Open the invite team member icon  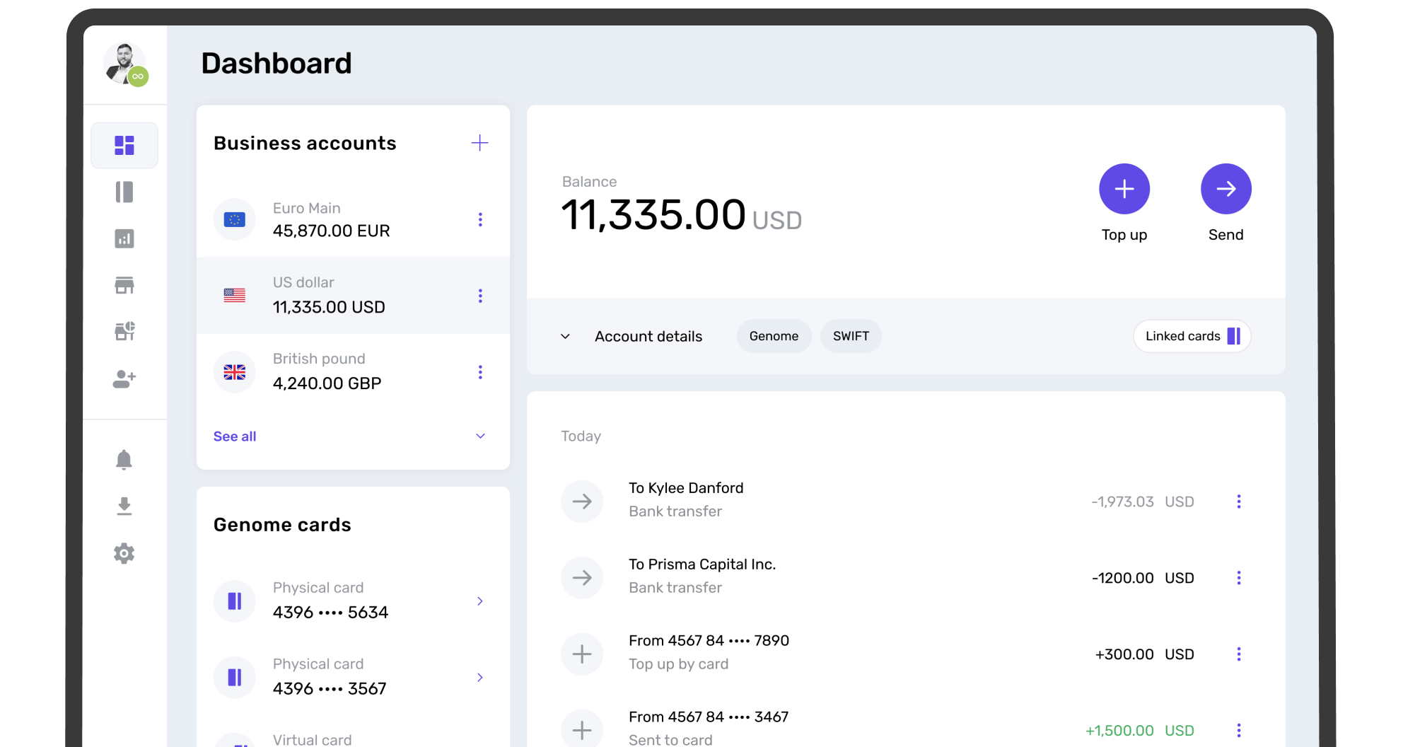click(124, 380)
